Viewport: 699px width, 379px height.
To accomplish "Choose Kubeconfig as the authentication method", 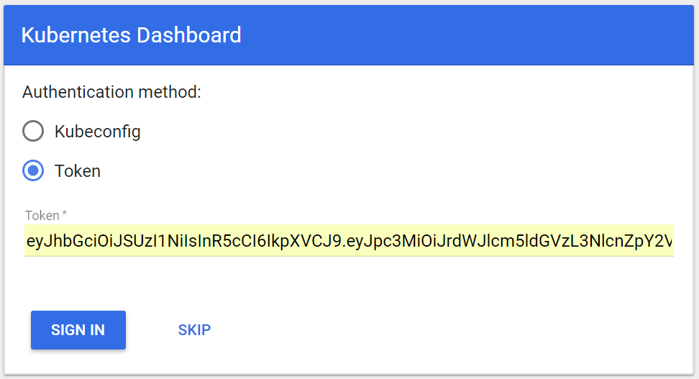I will click(x=33, y=132).
